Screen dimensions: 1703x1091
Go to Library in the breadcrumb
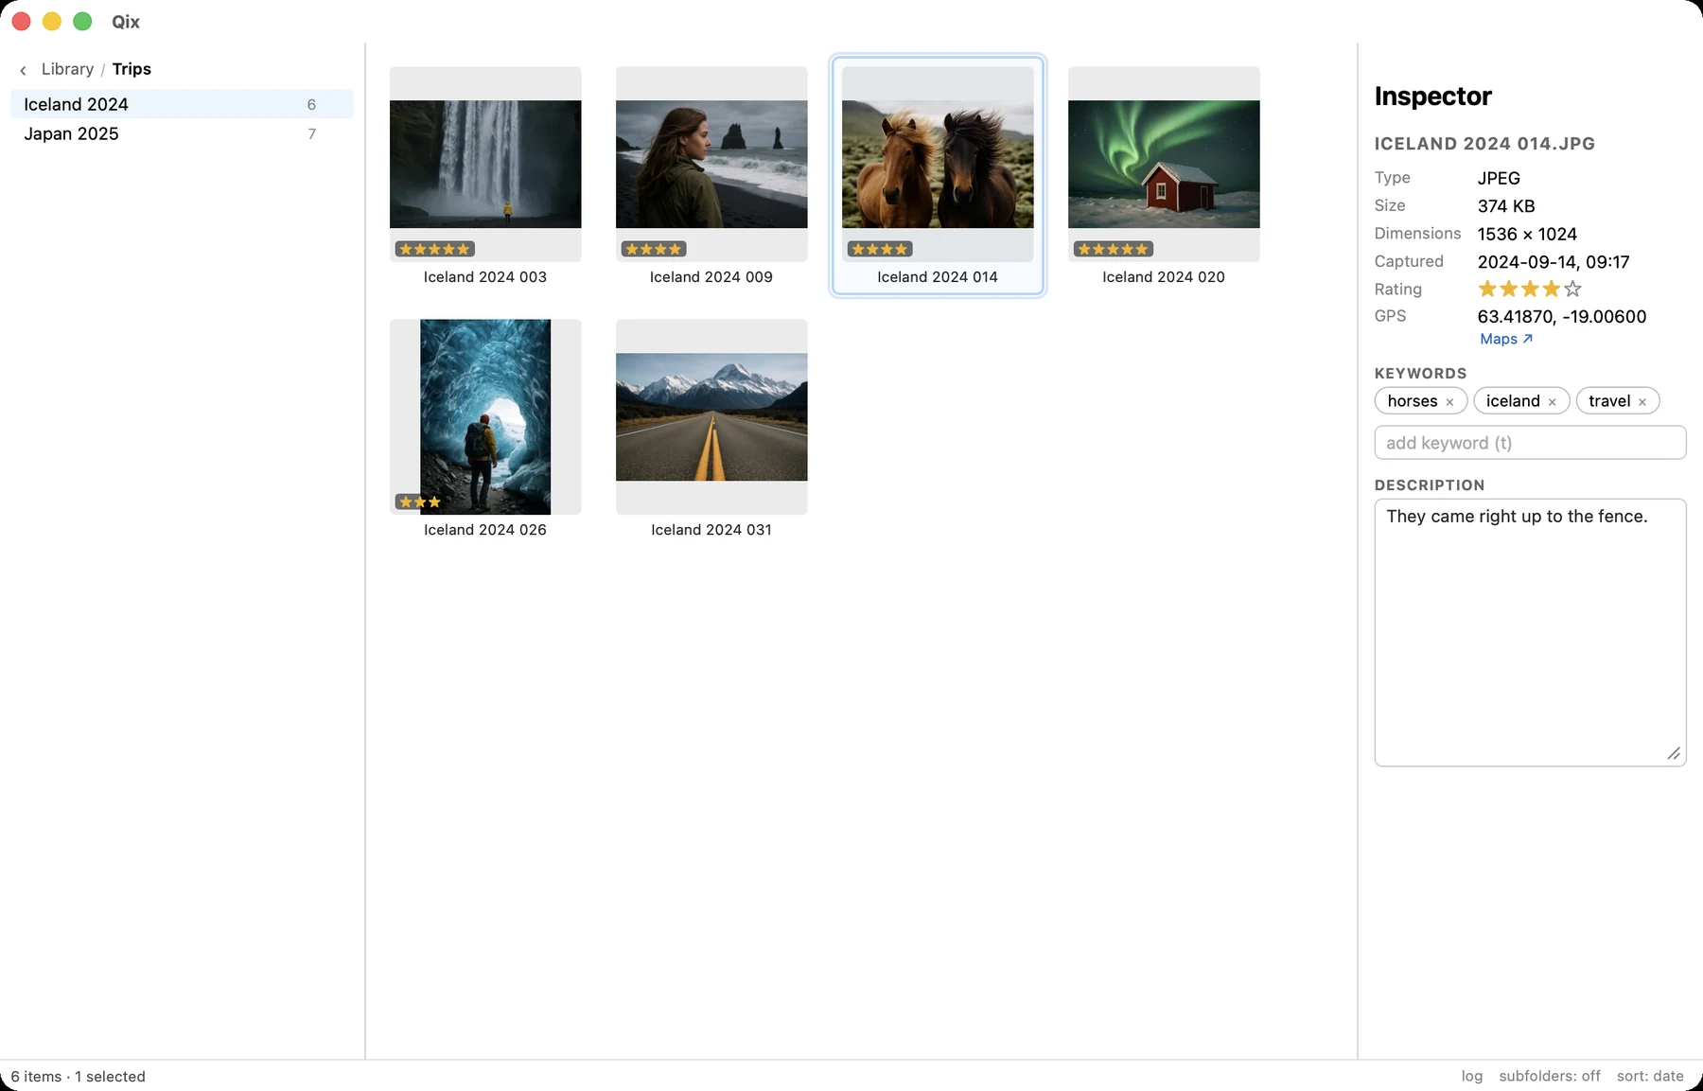[x=67, y=69]
